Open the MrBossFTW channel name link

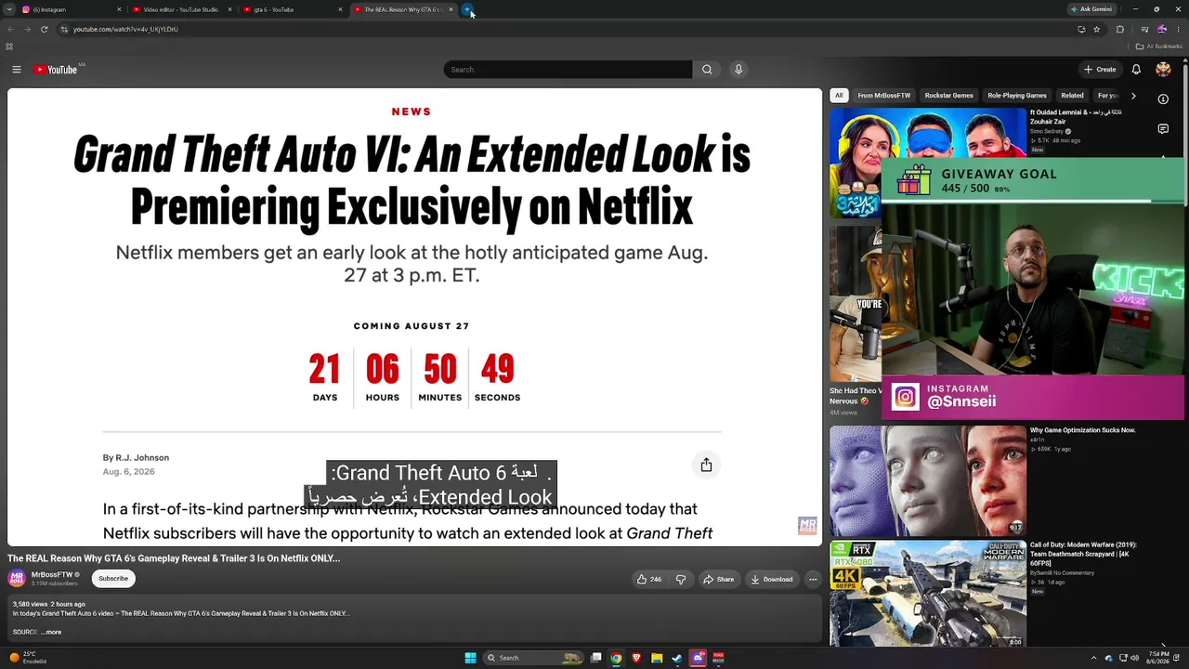tap(52, 575)
